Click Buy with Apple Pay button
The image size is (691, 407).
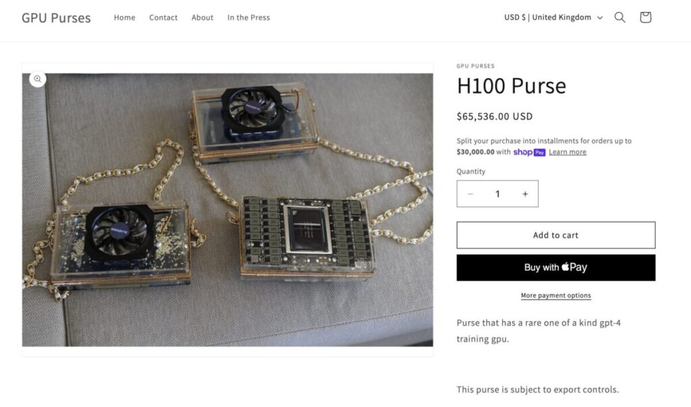coord(556,268)
